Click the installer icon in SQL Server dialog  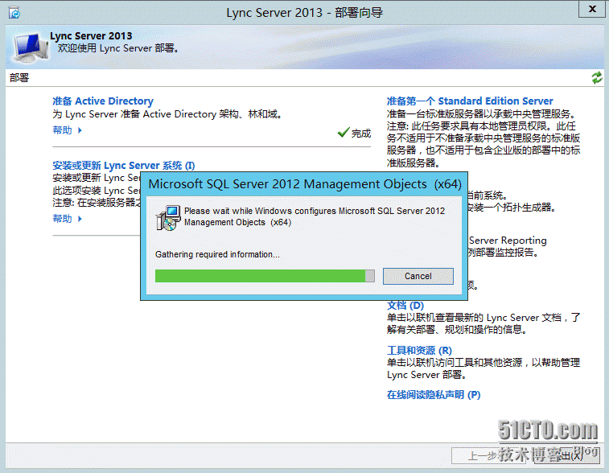pos(168,218)
